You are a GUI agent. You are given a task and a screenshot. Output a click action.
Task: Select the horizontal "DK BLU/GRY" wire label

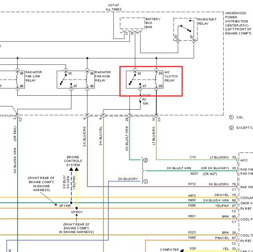[x=128, y=179]
